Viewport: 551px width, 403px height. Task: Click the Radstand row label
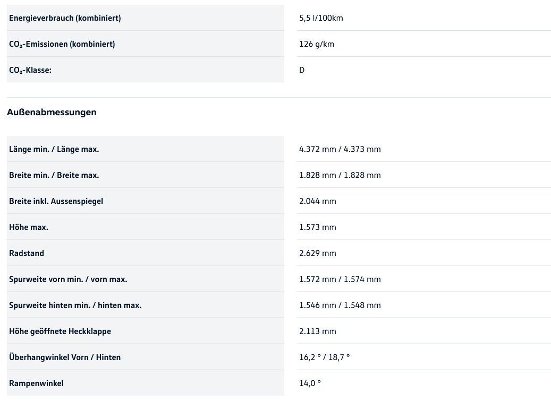(x=27, y=253)
